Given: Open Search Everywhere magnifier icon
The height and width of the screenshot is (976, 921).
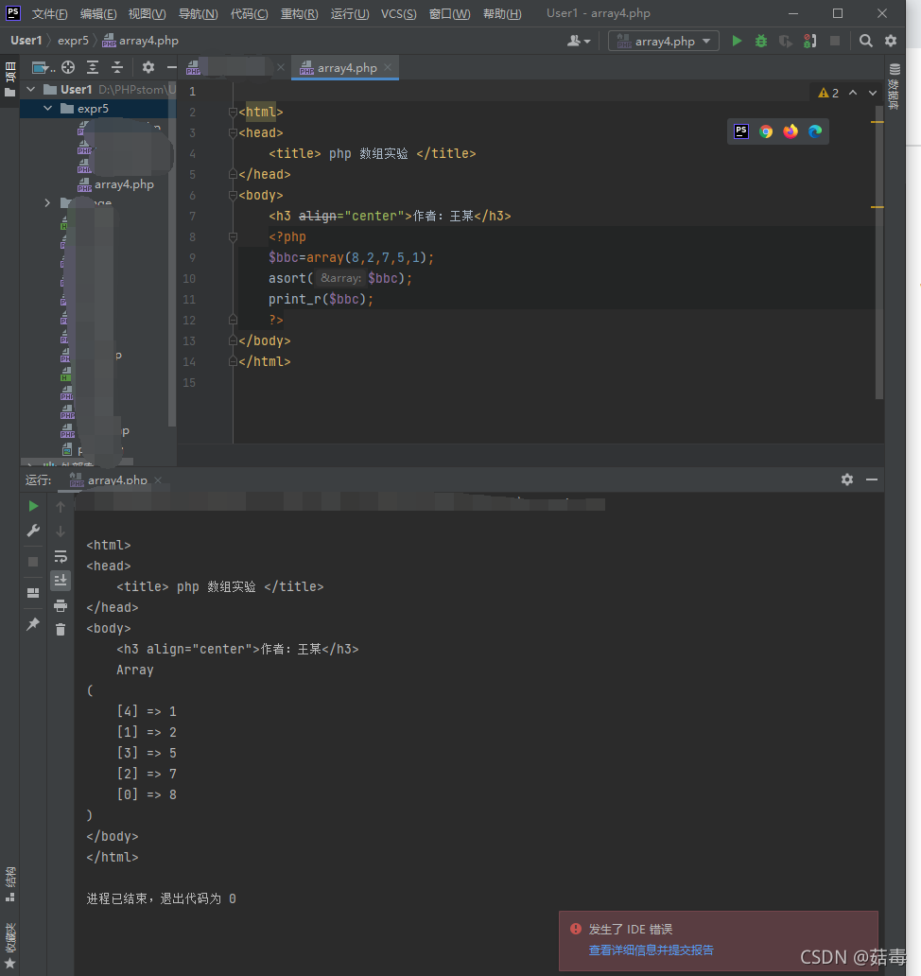Looking at the screenshot, I should click(865, 41).
